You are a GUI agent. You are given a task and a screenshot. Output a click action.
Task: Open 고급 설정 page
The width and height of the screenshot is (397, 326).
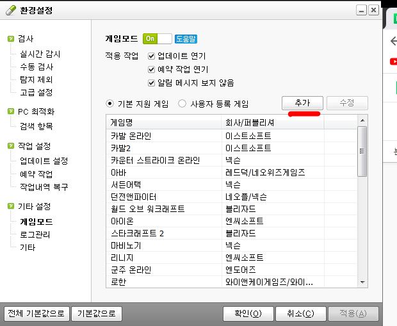[36, 92]
